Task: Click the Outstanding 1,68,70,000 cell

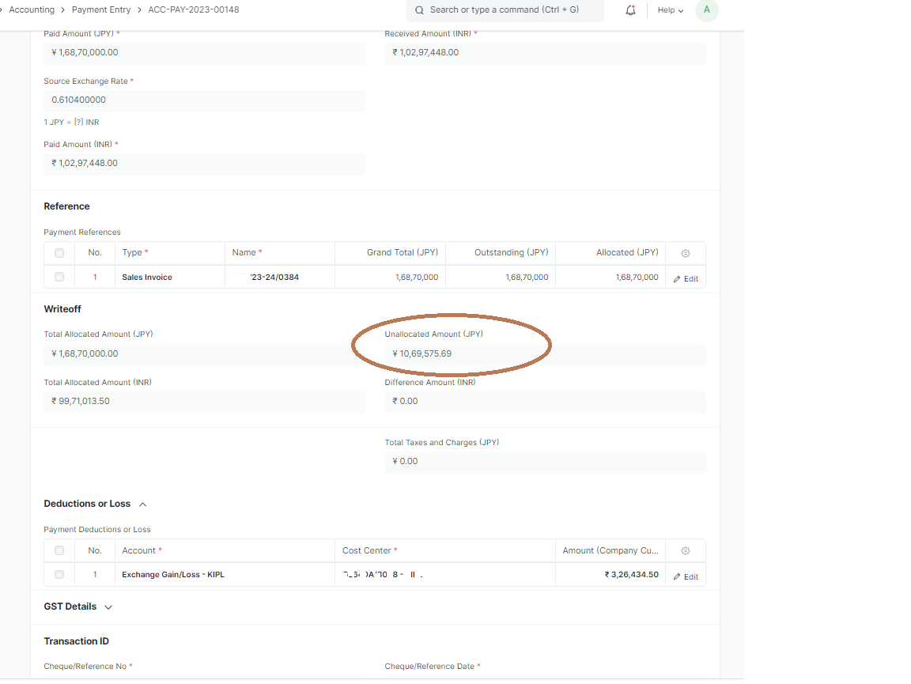Action: coord(501,278)
